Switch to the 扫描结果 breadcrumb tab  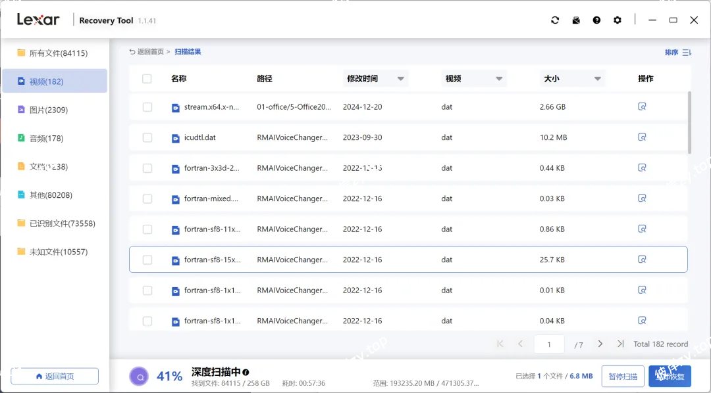click(187, 51)
